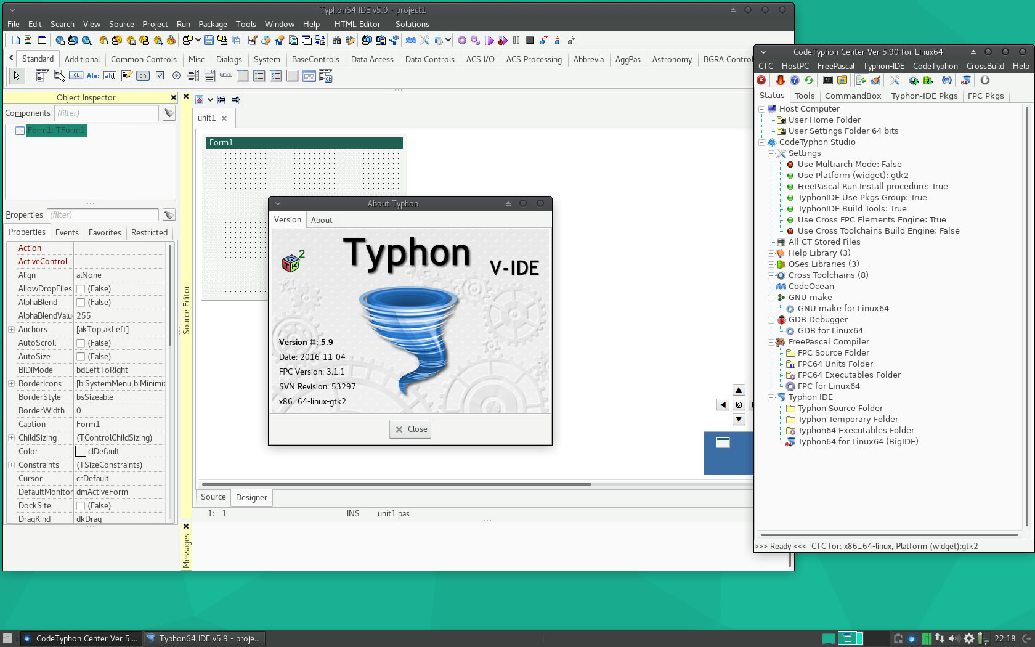Toggle the AllowDropFiles checkbox
Screen dimensions: 1035x647
(81, 289)
